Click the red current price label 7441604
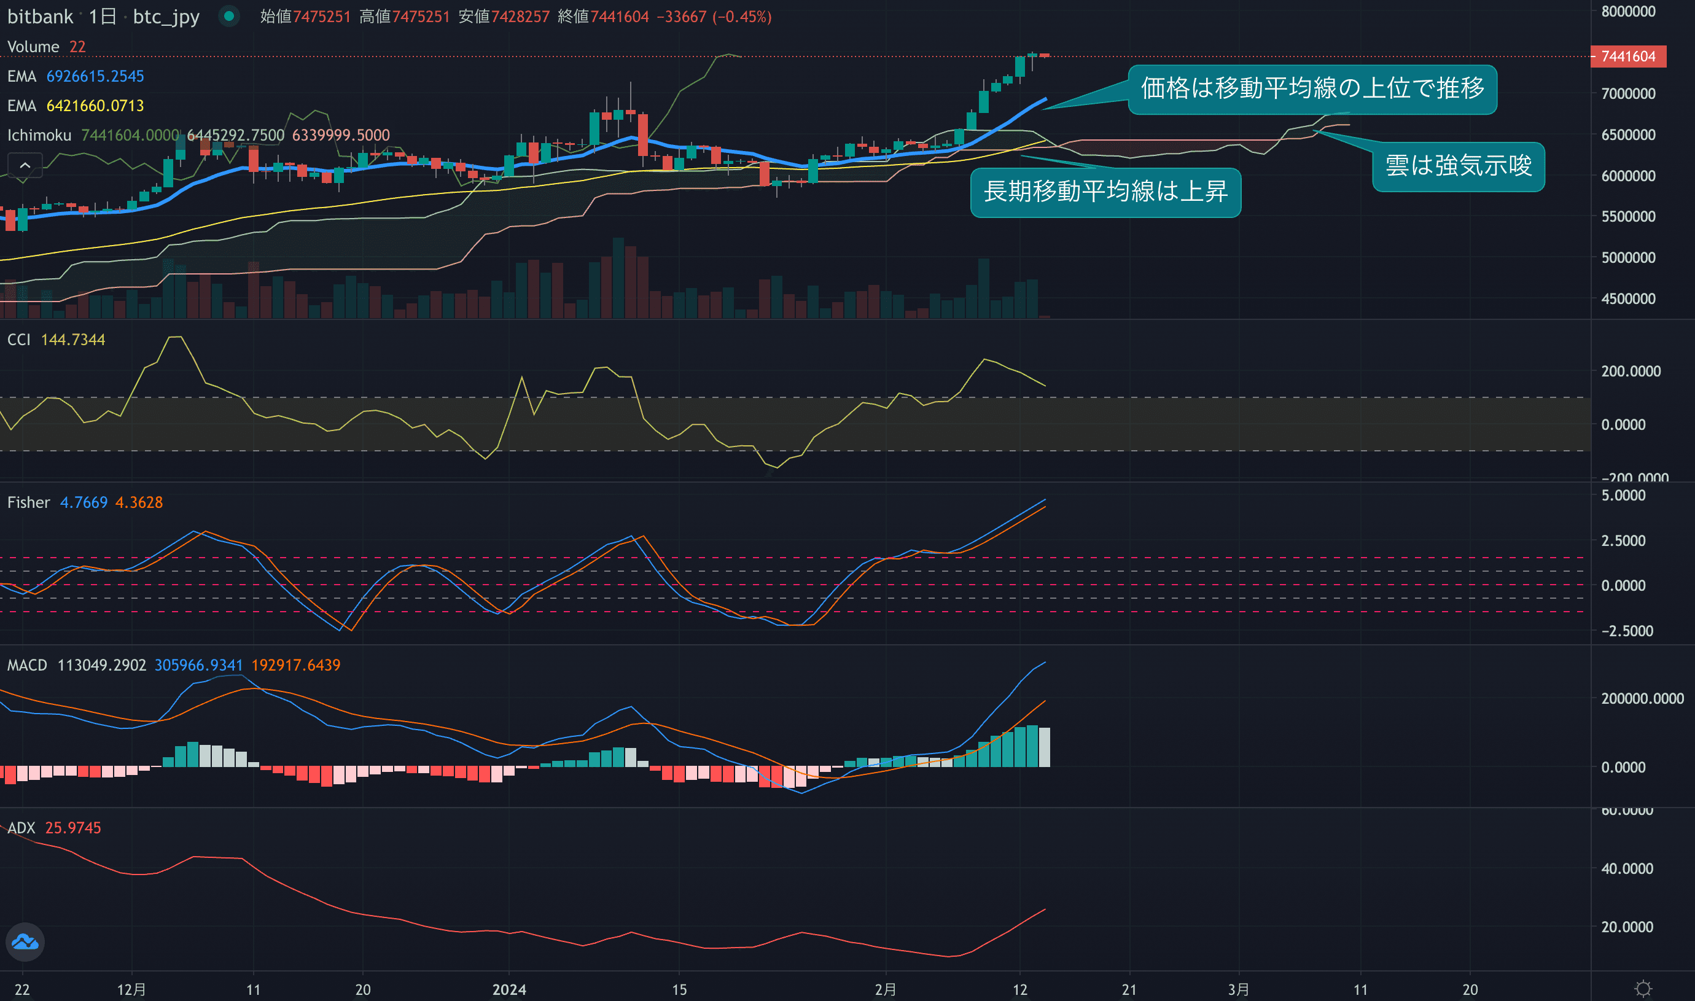This screenshot has height=1001, width=1695. pos(1627,56)
